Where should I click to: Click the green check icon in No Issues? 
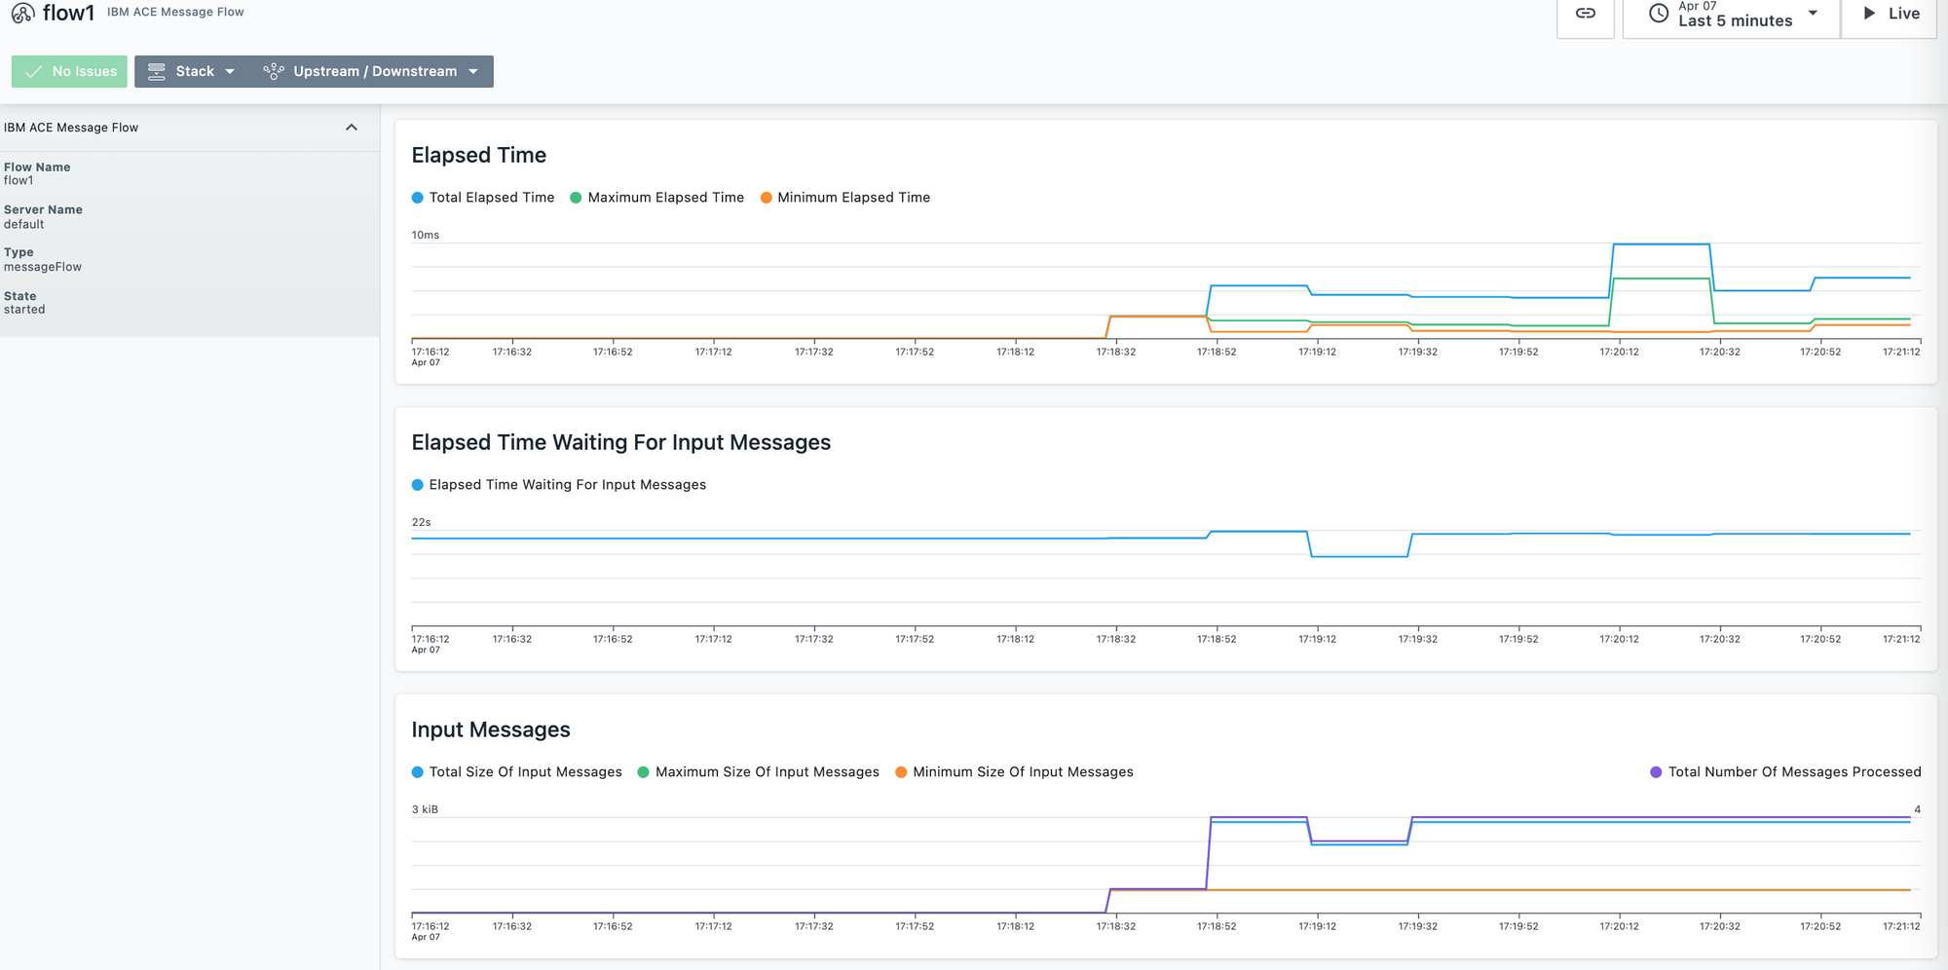(34, 72)
